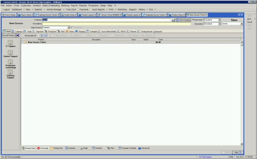Close the New Service Ticket tab
Viewport: 257px width, 159px height.
click(x=206, y=15)
